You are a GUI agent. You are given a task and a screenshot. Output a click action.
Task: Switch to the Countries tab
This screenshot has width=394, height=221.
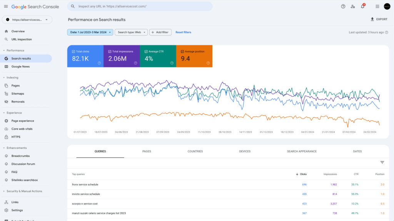pyautogui.click(x=195, y=151)
